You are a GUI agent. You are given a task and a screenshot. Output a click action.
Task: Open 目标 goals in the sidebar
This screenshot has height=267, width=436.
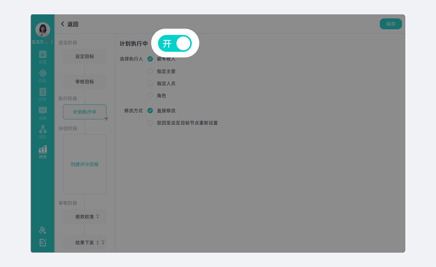click(x=43, y=76)
